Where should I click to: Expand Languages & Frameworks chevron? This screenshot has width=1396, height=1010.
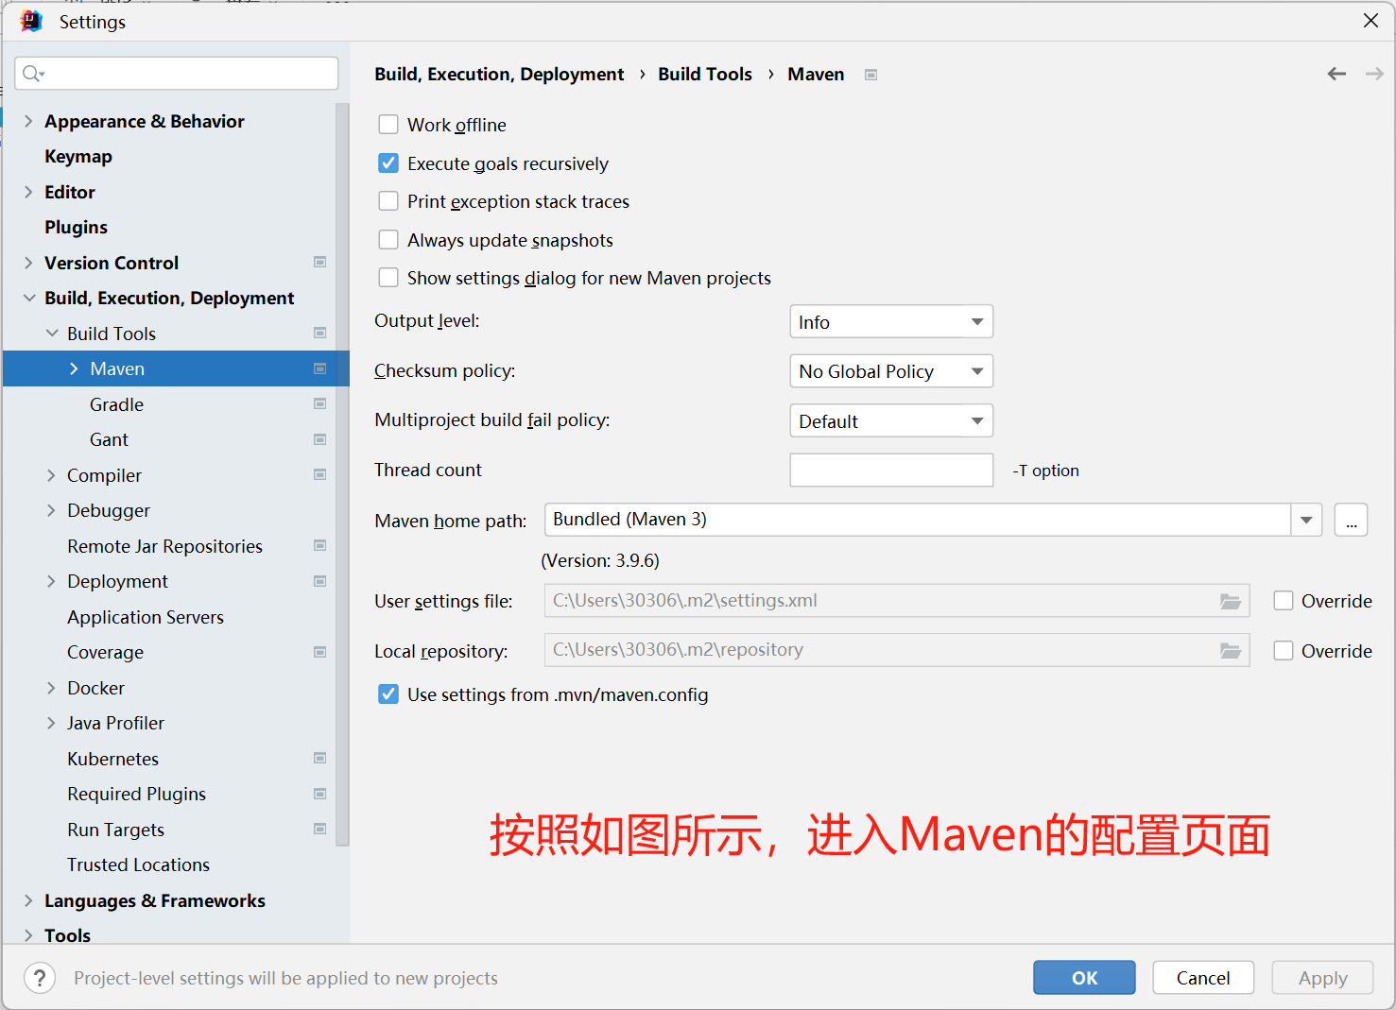coord(28,900)
